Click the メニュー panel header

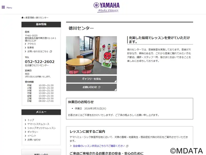(41, 112)
